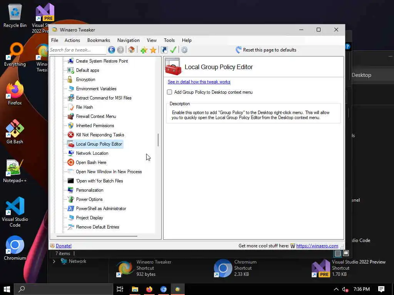
Task: Click the Create System Restore Point icon
Action: (71, 61)
